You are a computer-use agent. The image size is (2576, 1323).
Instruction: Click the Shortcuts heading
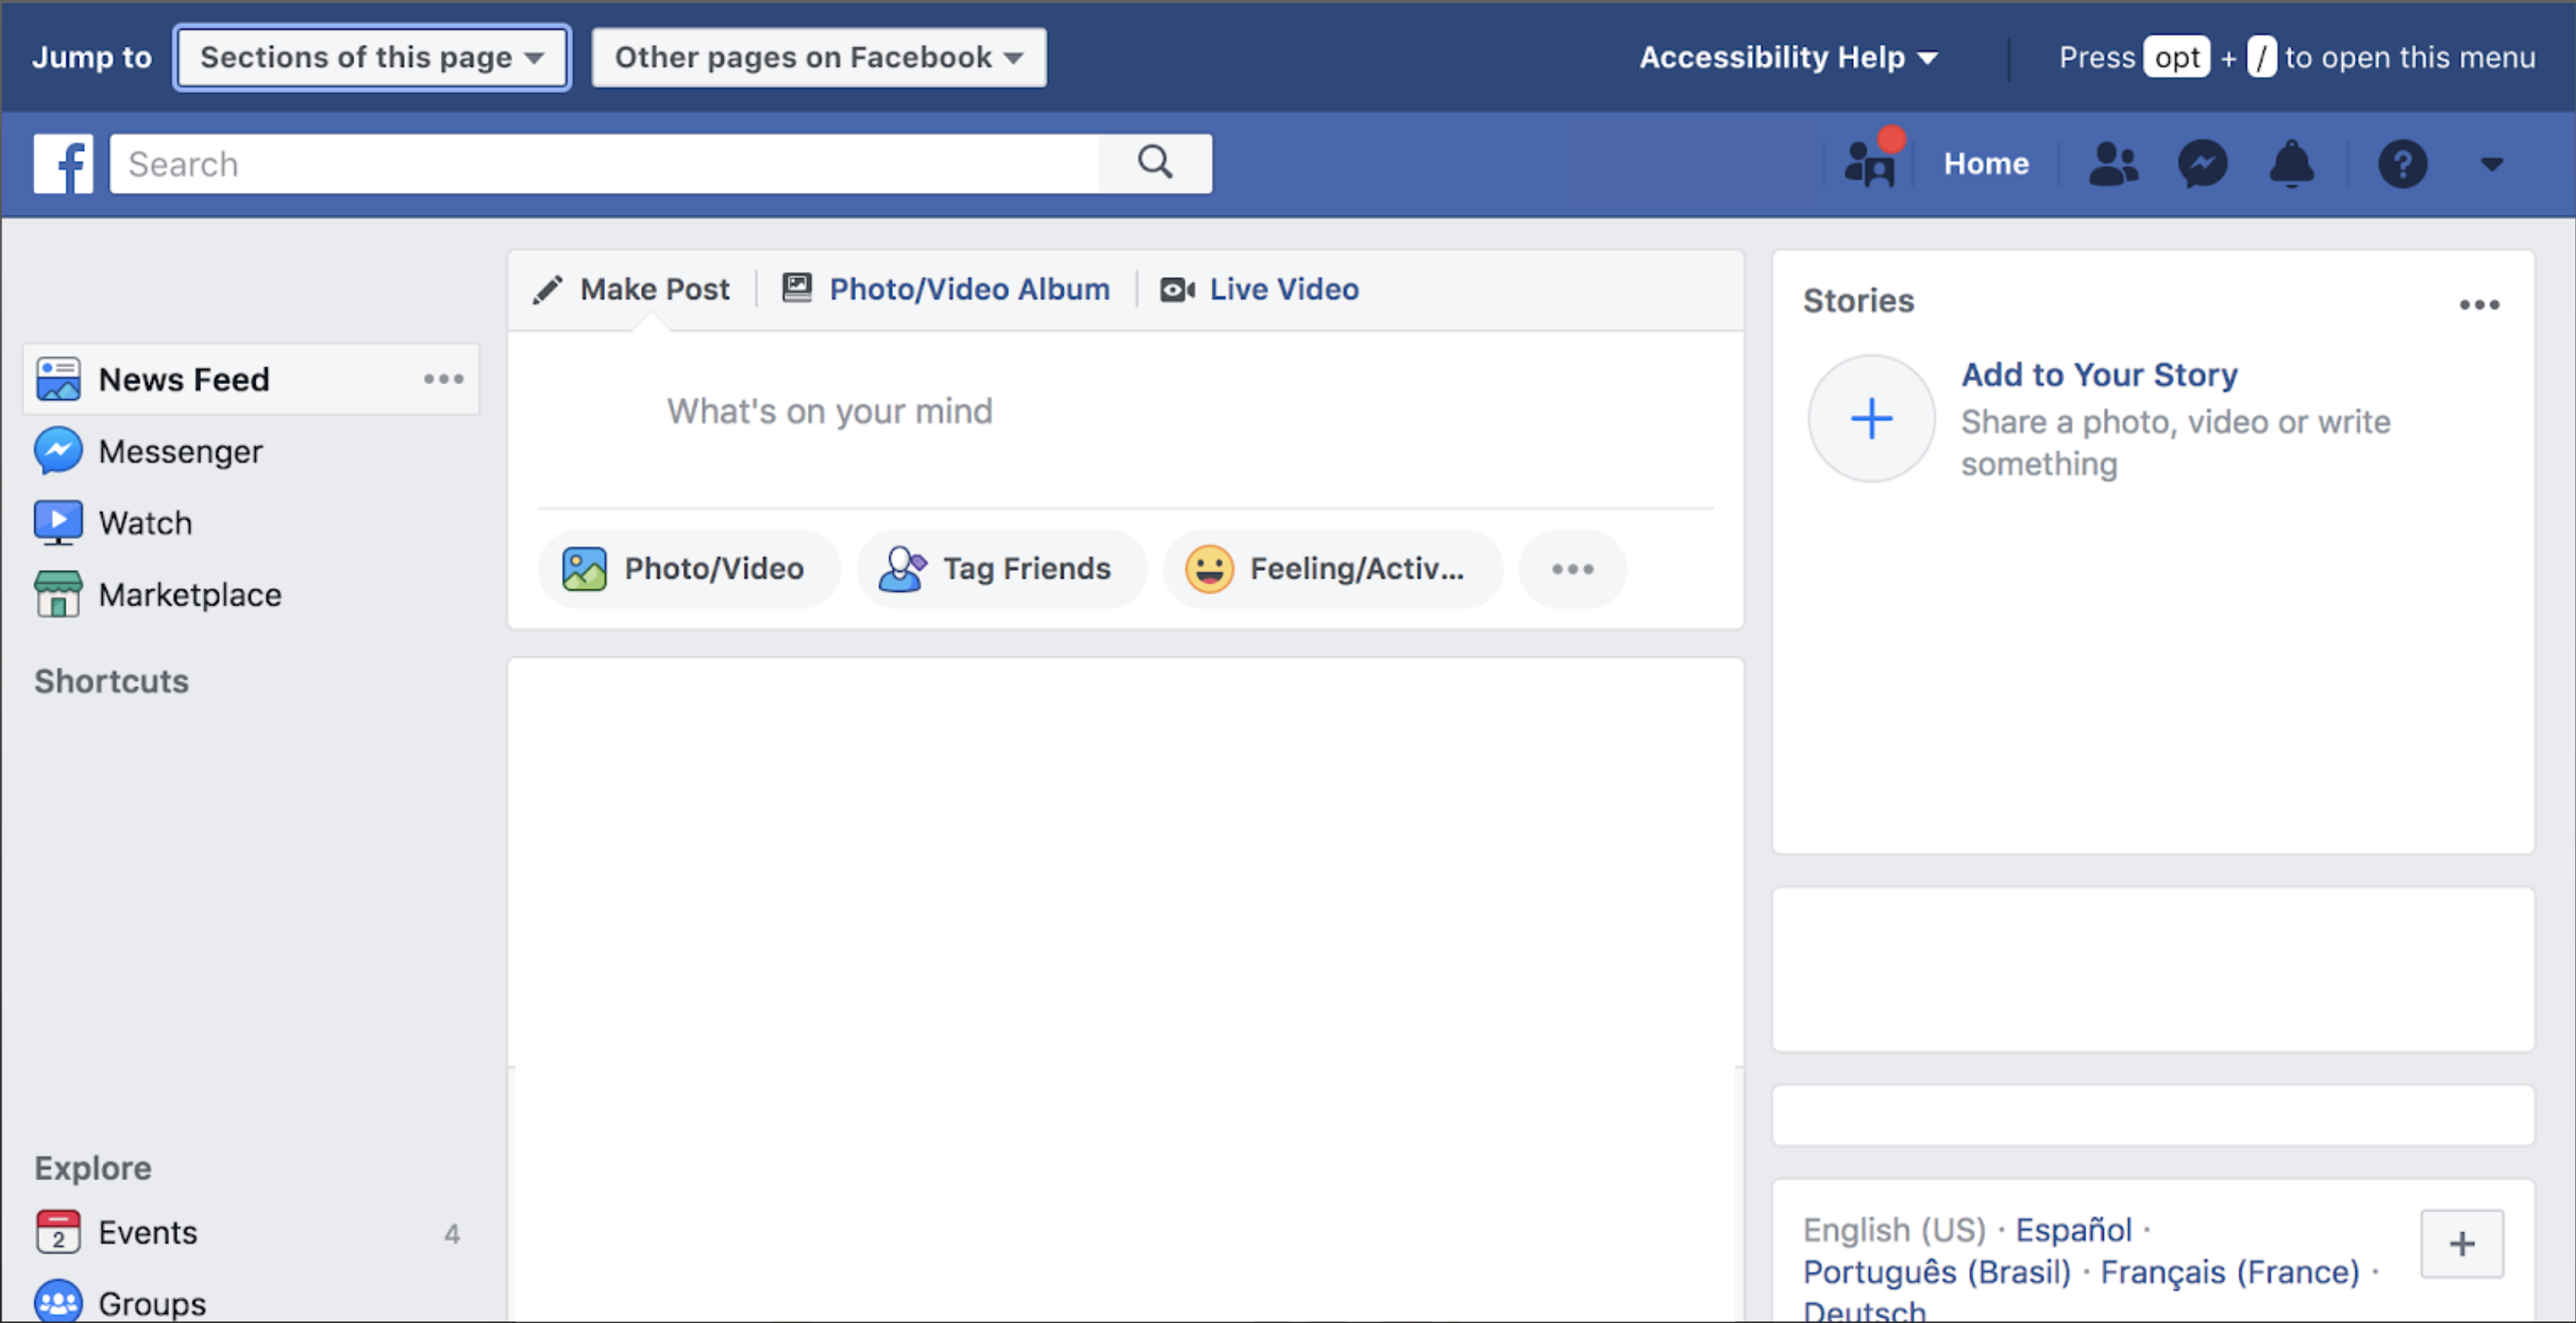[x=112, y=682]
